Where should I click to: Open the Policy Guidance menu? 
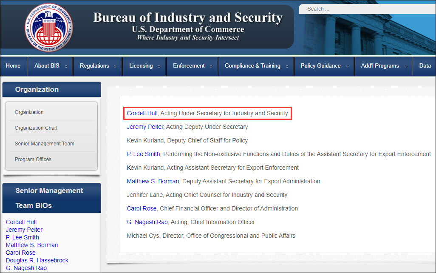point(320,66)
